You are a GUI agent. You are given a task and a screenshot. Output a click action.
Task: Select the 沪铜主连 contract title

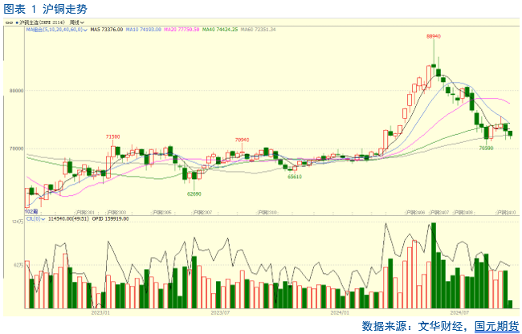point(32,23)
